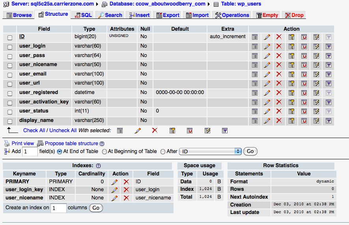Viewport: 349px width, 225px height.
Task: Open the Operations tab
Action: coord(232,15)
